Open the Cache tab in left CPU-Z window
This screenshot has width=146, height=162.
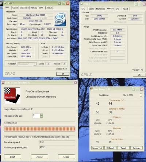point(15,8)
